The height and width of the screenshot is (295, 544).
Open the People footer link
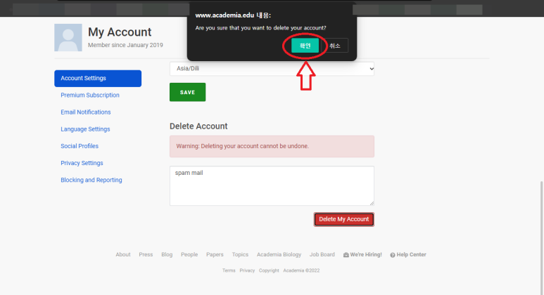(189, 254)
